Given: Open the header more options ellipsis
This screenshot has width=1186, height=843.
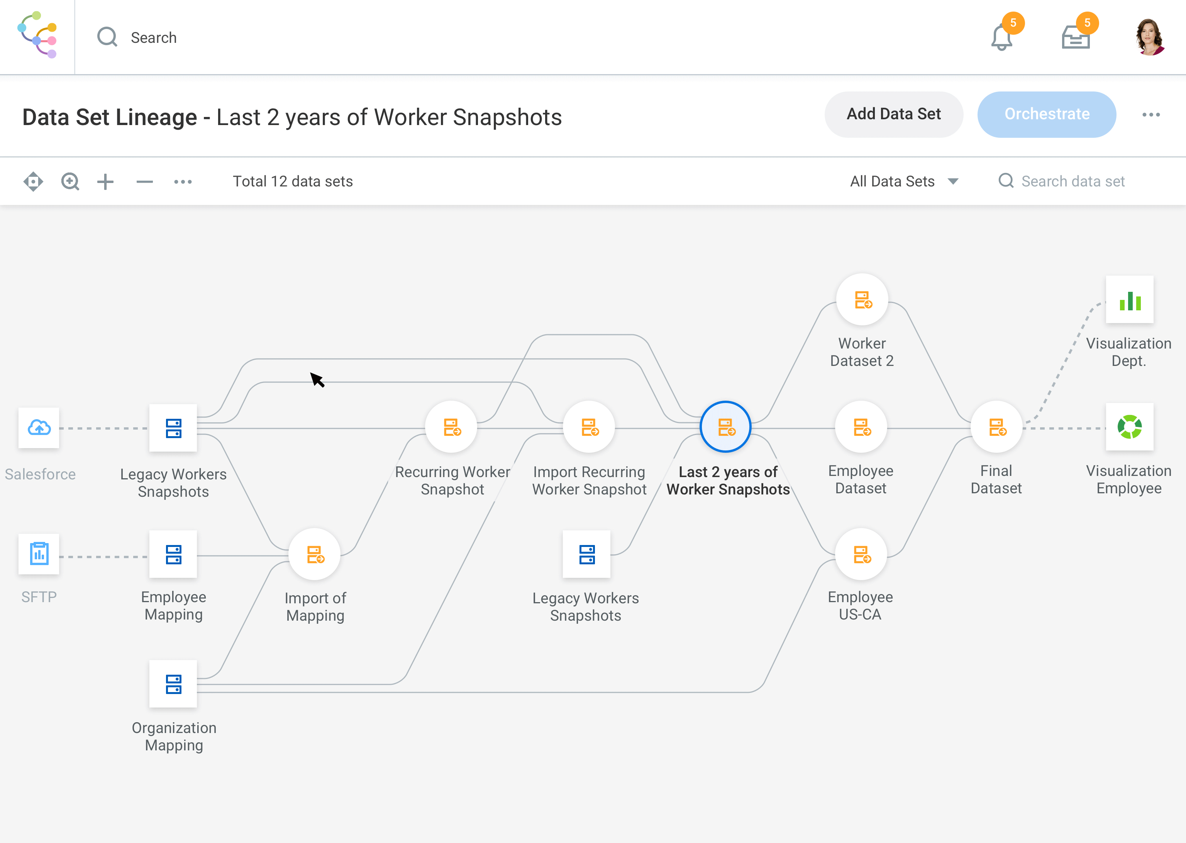Looking at the screenshot, I should coord(1151,115).
